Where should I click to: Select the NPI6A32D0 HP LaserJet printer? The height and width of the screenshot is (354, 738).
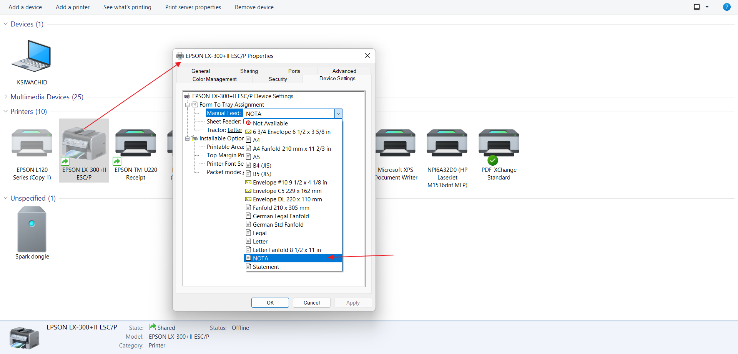447,158
